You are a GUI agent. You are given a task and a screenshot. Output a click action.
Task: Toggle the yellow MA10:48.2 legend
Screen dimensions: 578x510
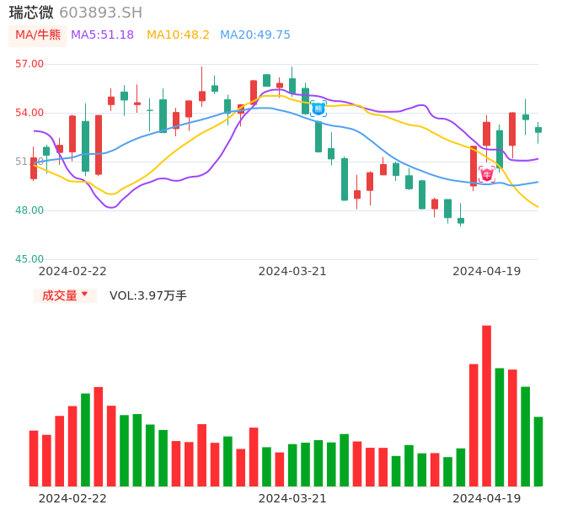click(178, 35)
